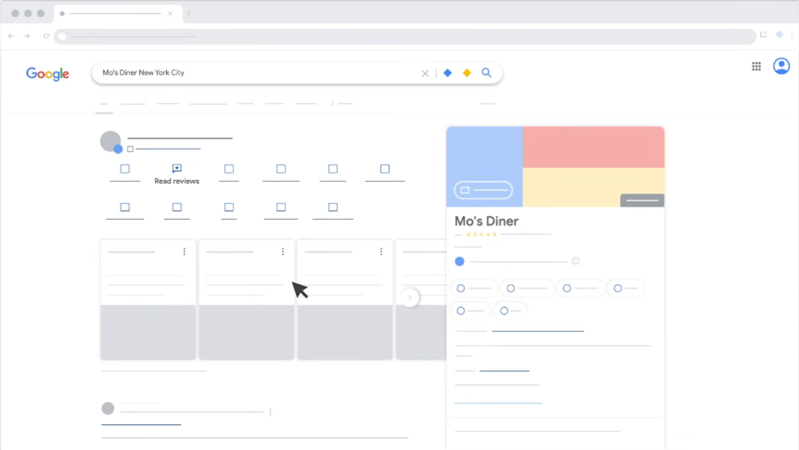
Task: Click the Mo's Diner title
Action: [486, 221]
